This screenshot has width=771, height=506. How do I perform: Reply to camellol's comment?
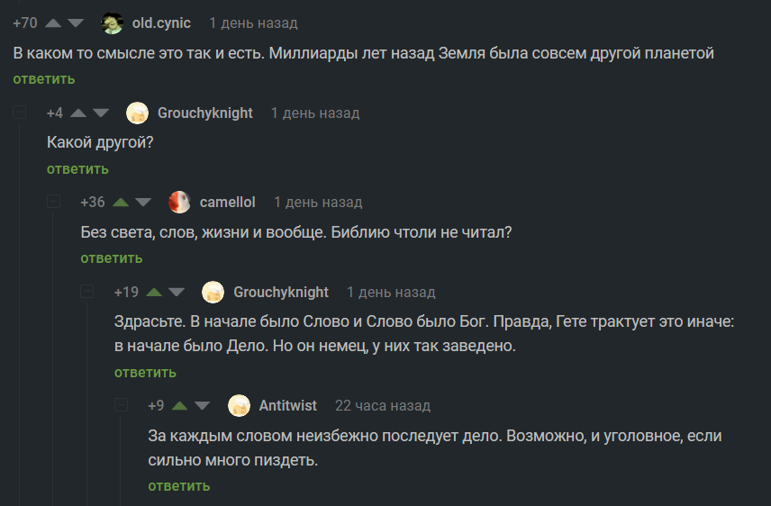[x=111, y=258]
